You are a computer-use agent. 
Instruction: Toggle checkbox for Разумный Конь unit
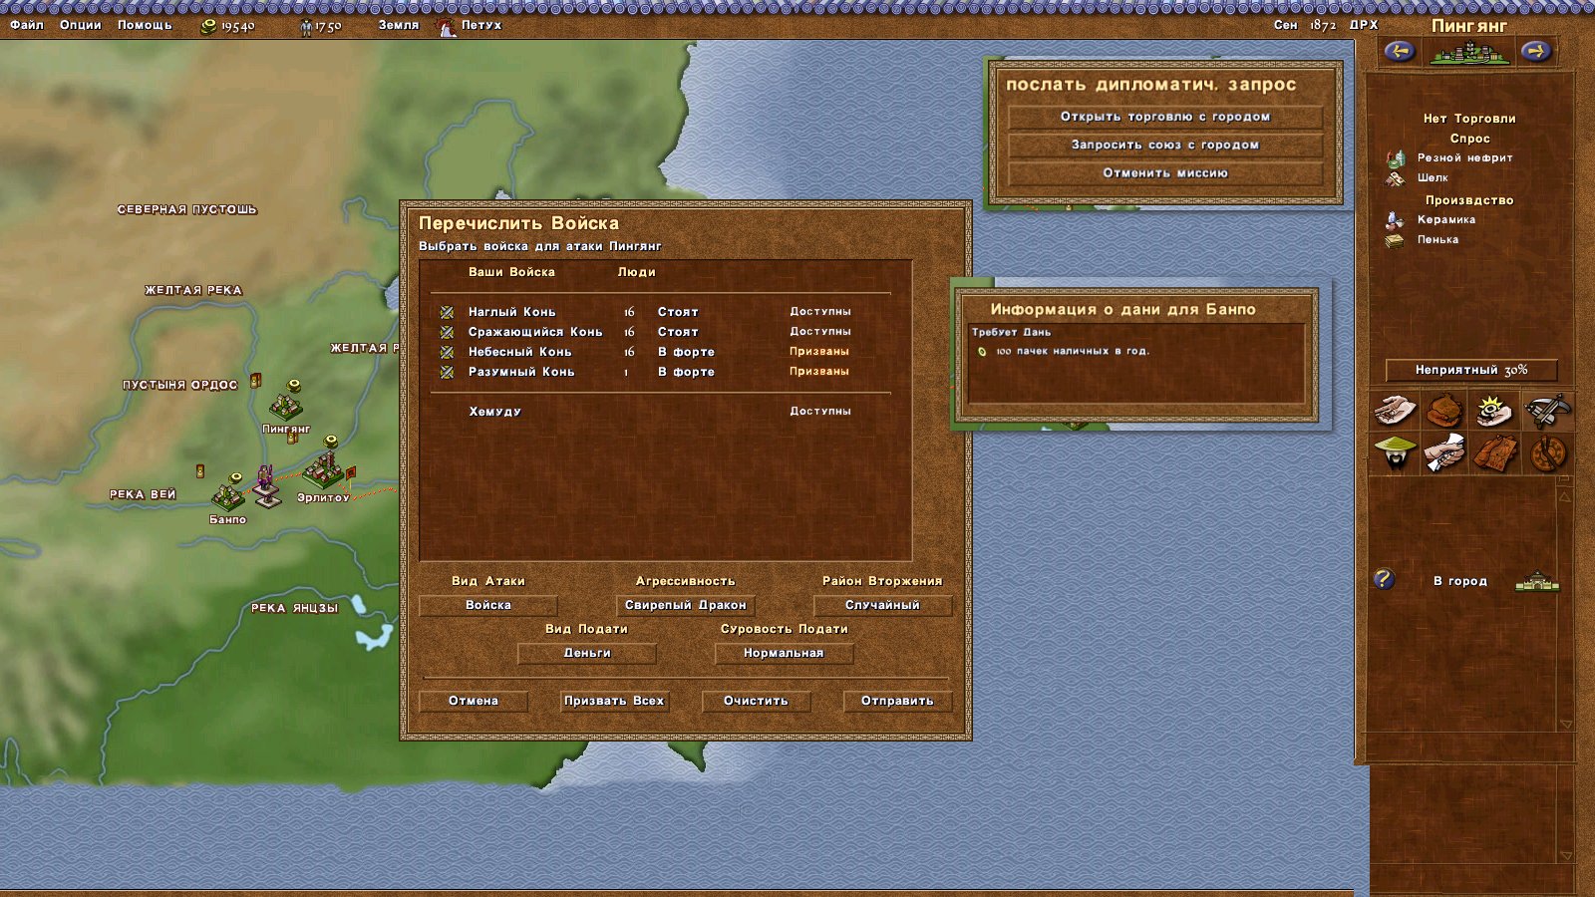[x=447, y=372]
